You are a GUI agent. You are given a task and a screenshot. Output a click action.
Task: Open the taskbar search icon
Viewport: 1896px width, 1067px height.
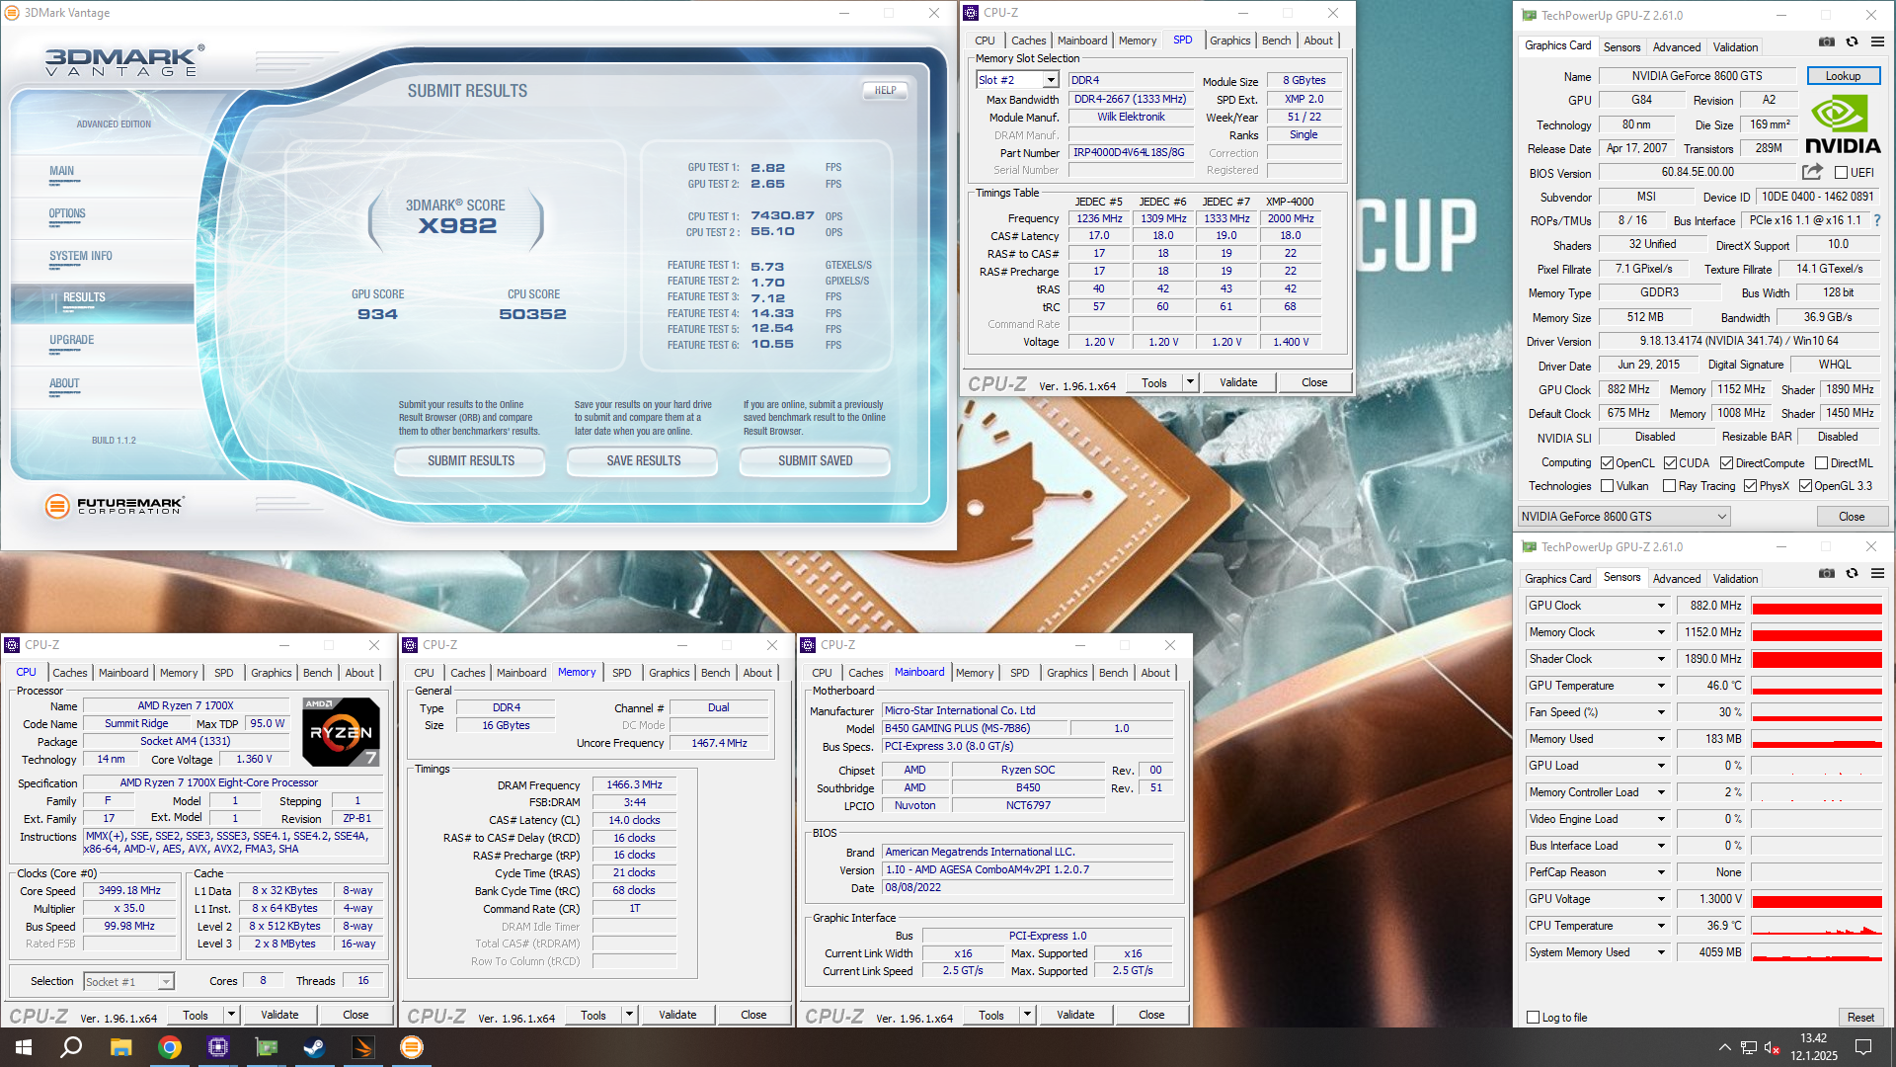click(71, 1047)
